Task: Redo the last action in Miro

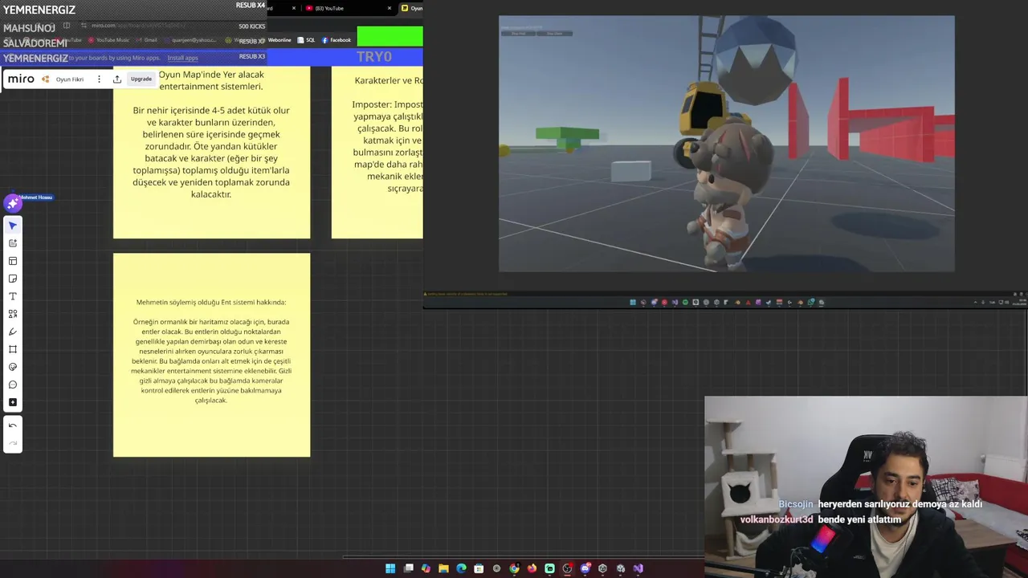Action: click(x=13, y=442)
